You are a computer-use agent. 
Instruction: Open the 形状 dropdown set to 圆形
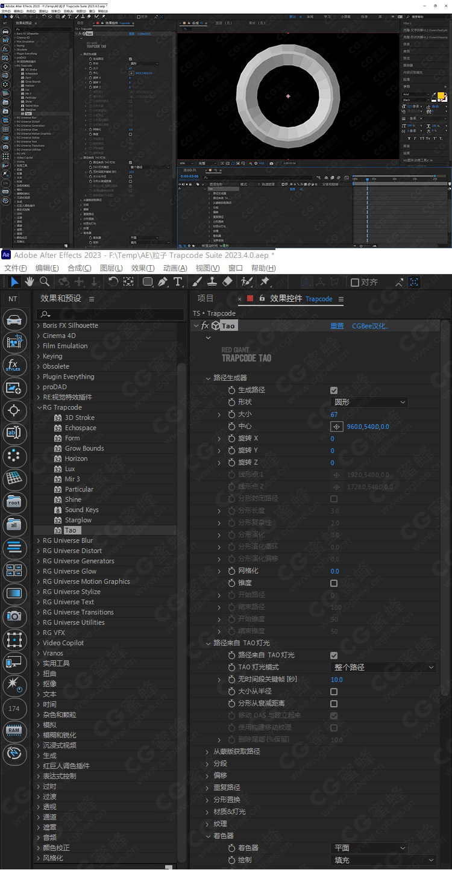(369, 402)
